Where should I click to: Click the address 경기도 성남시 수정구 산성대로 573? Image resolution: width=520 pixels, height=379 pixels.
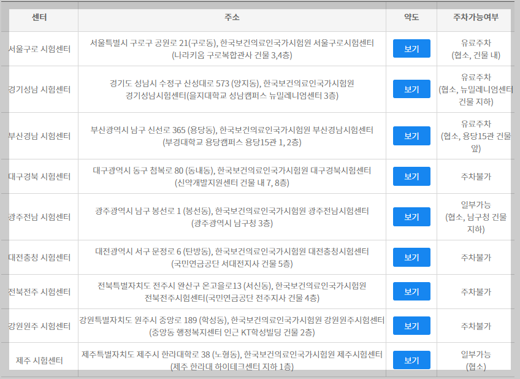point(232,90)
